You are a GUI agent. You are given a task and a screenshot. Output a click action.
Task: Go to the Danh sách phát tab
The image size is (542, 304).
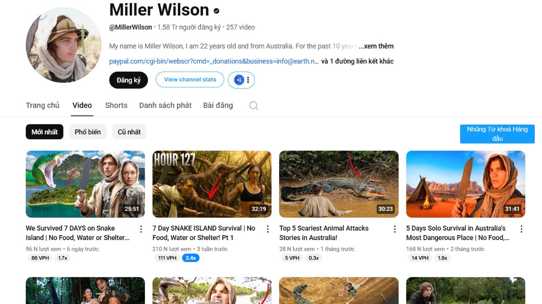click(x=165, y=105)
